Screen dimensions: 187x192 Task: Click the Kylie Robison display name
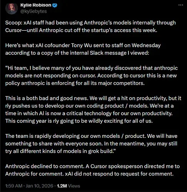[x=36, y=5]
